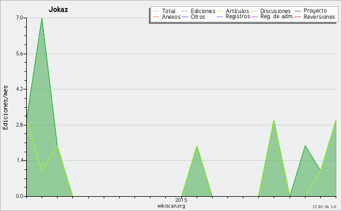Screen dimensions: 342x211
Task: Click the 2015 x-axis label
Action: click(181, 200)
